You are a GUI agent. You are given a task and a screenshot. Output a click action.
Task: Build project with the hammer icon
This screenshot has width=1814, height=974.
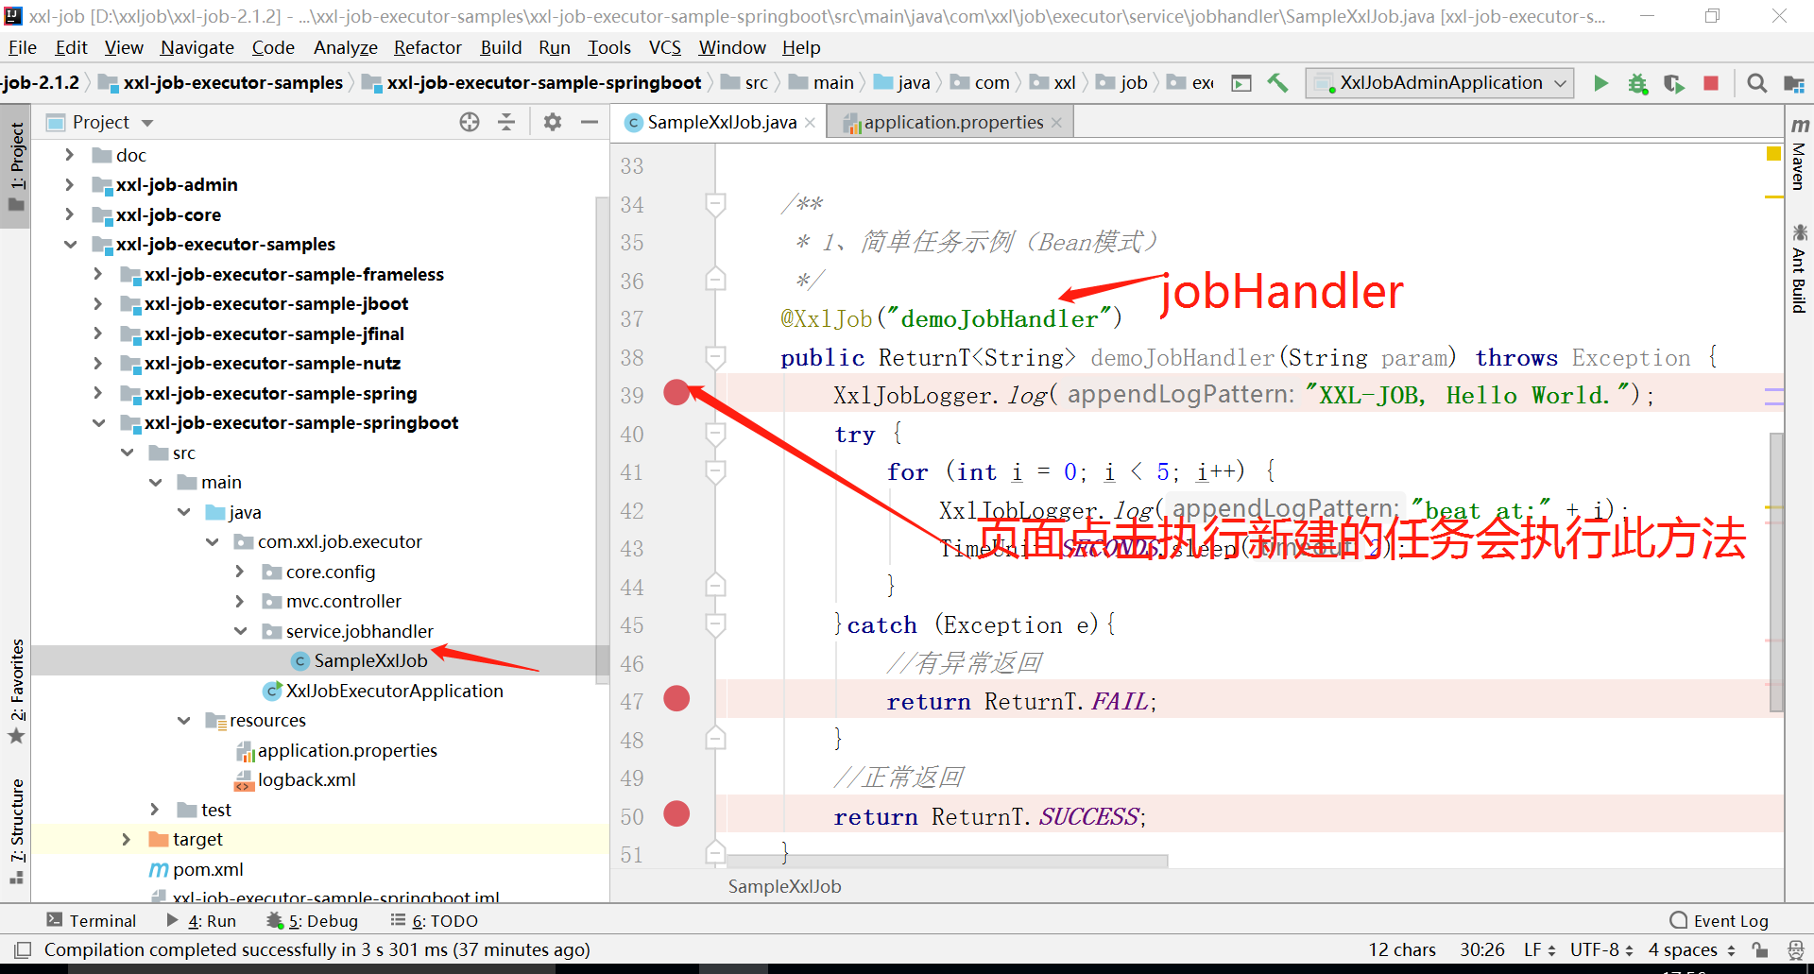(x=1277, y=83)
